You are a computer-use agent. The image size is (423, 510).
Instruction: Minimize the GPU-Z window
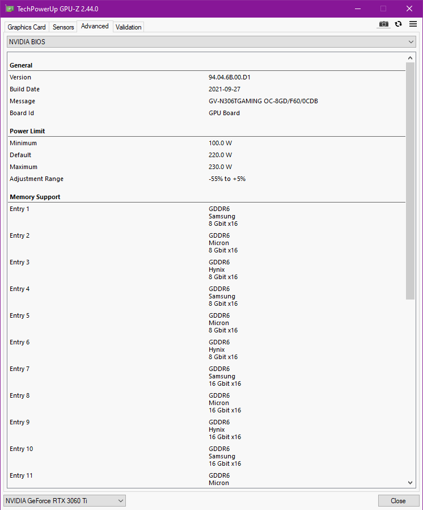[x=357, y=9]
